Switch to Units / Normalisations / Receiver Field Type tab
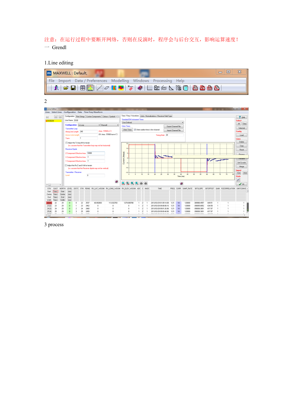 pyautogui.click(x=156, y=116)
